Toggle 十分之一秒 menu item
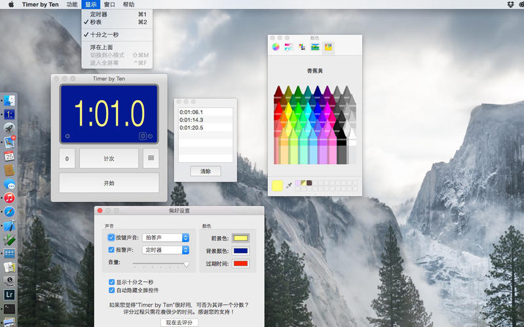 (x=117, y=35)
